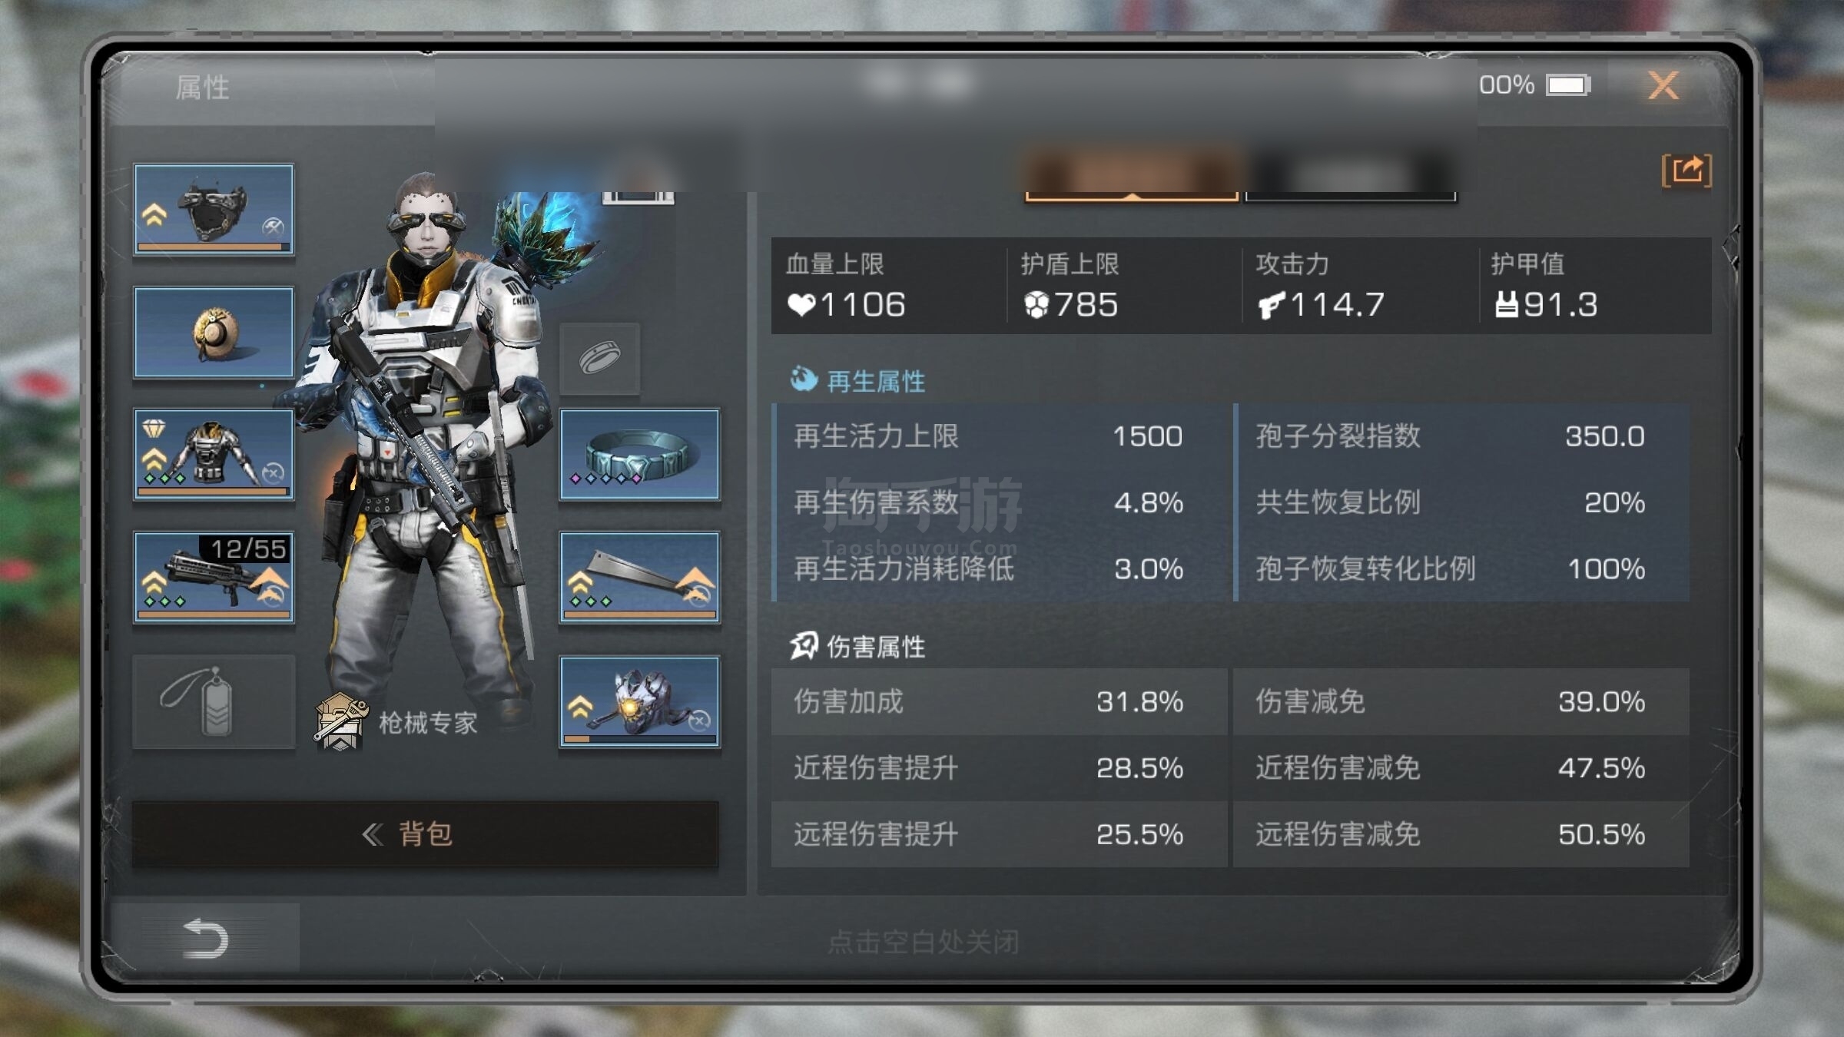The image size is (1844, 1037).
Task: Select the body armor equipment slot
Action: tap(214, 455)
